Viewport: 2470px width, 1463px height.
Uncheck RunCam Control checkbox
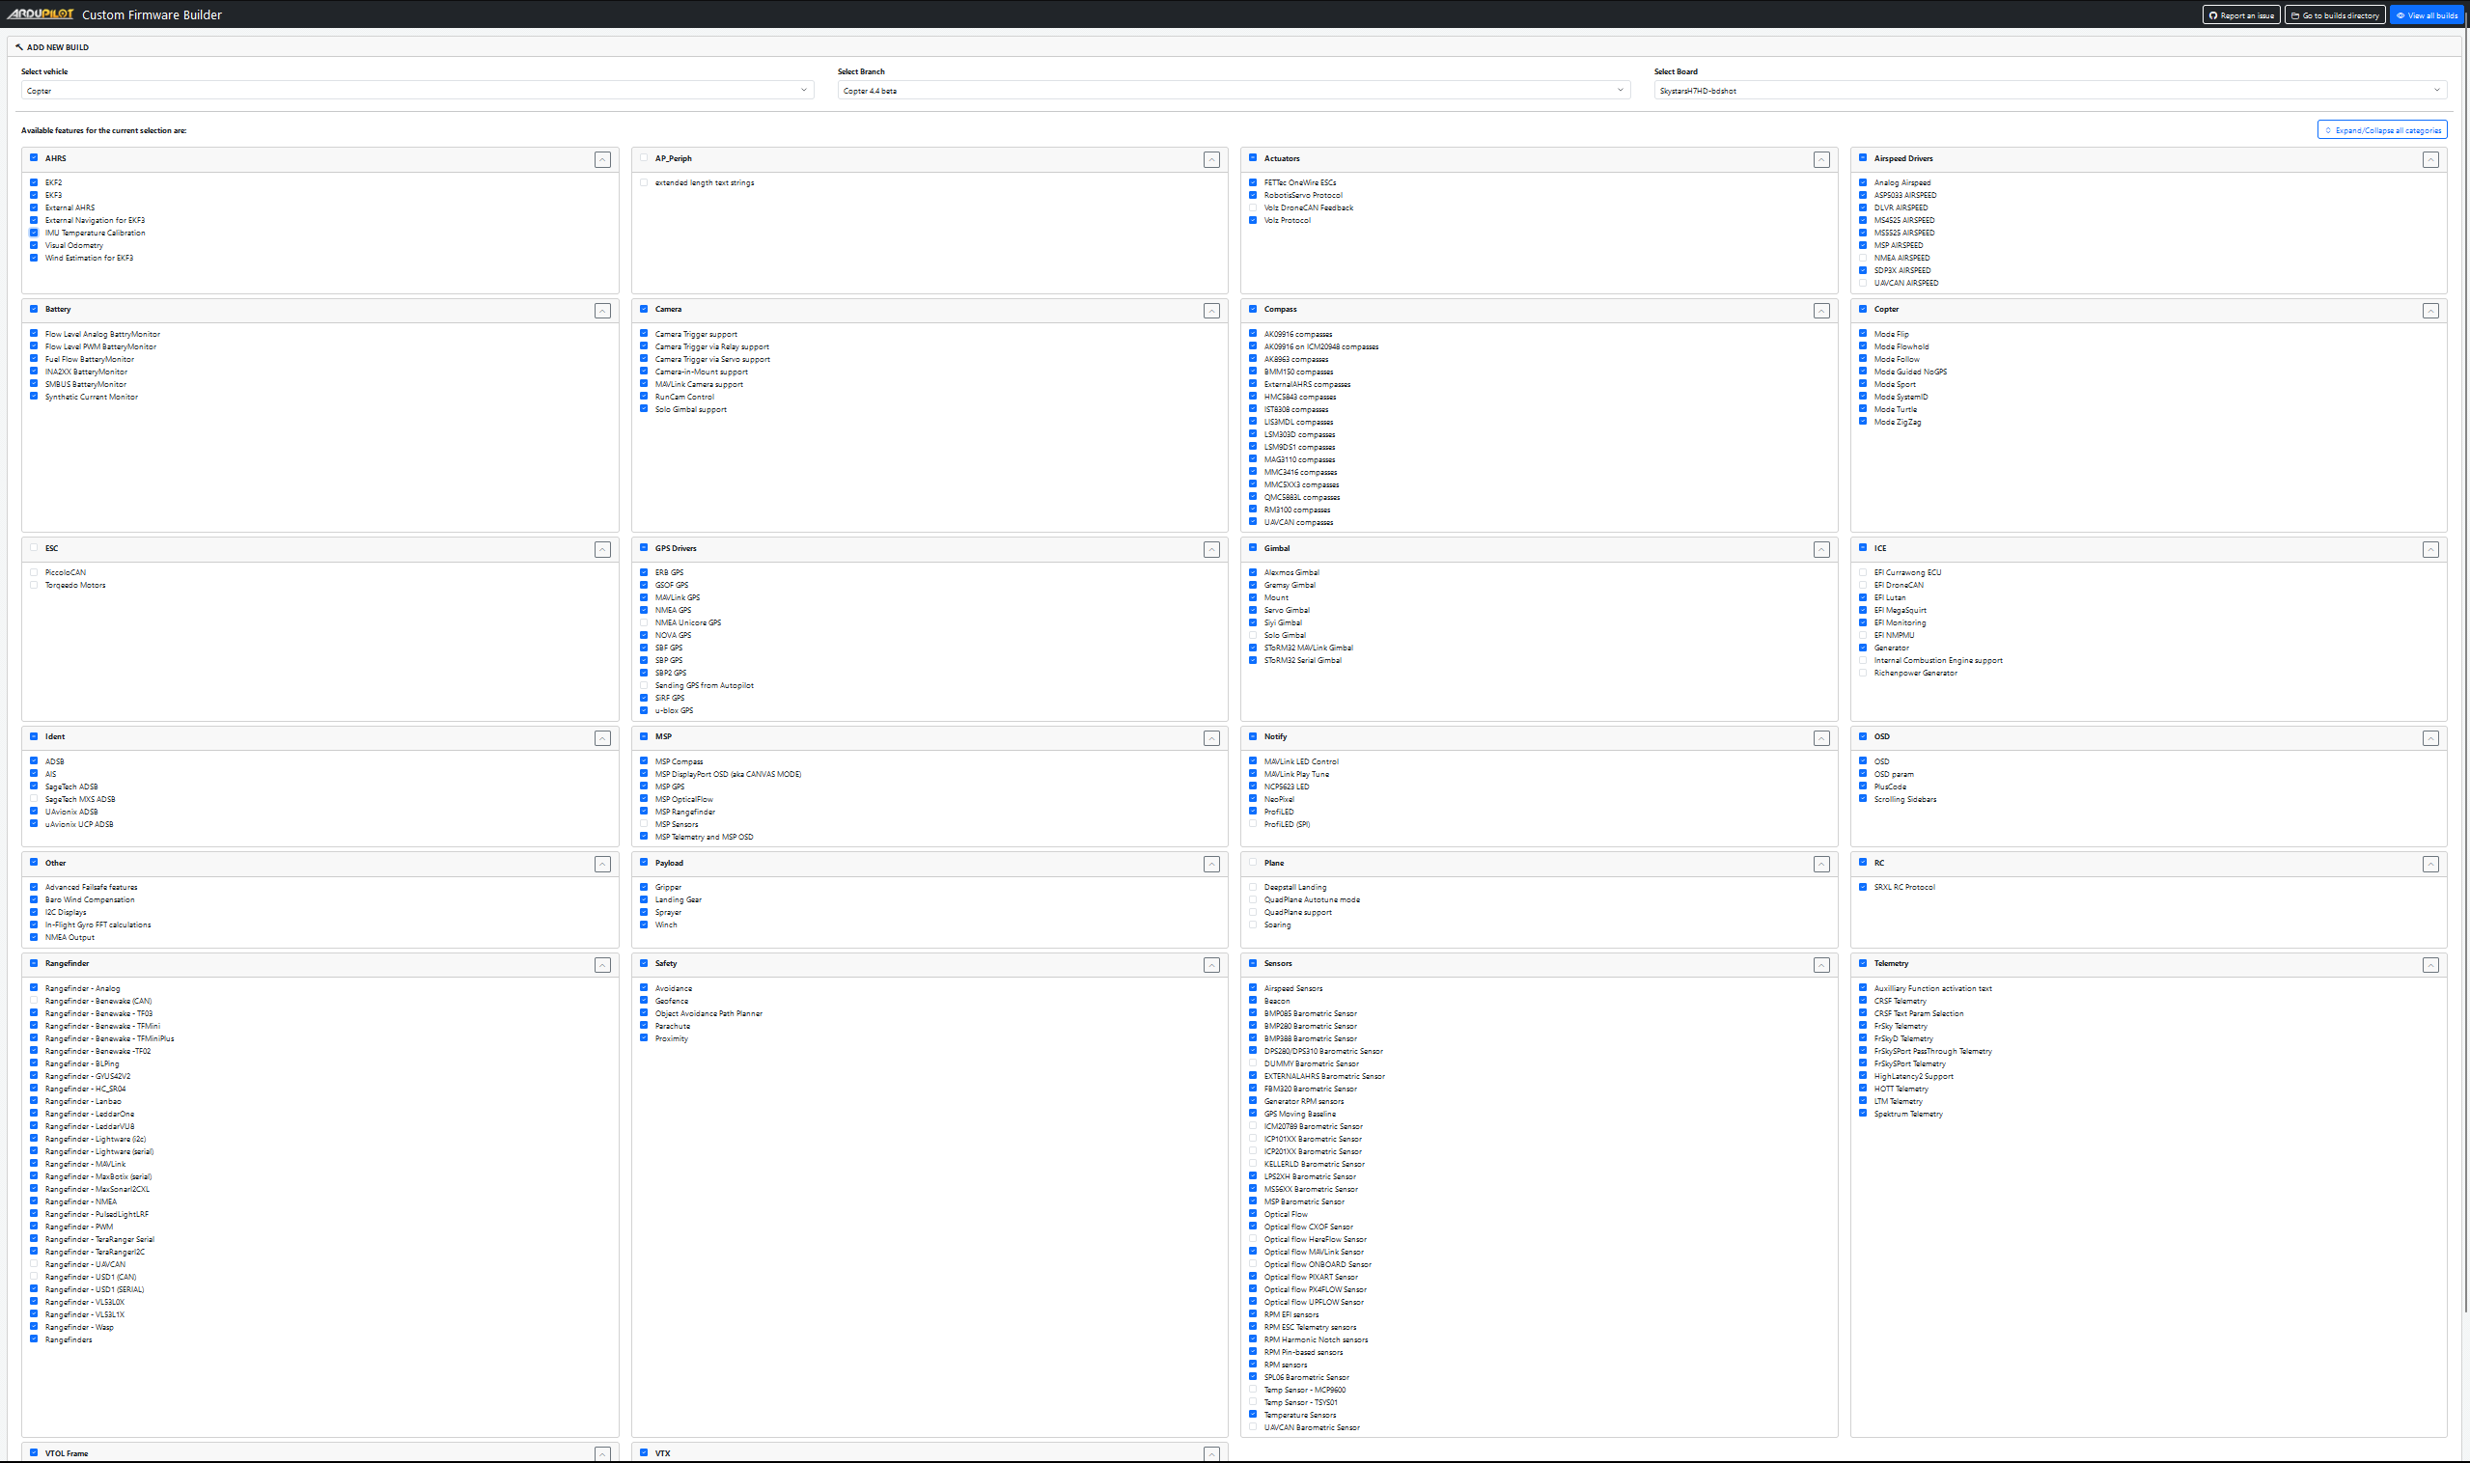click(x=644, y=397)
